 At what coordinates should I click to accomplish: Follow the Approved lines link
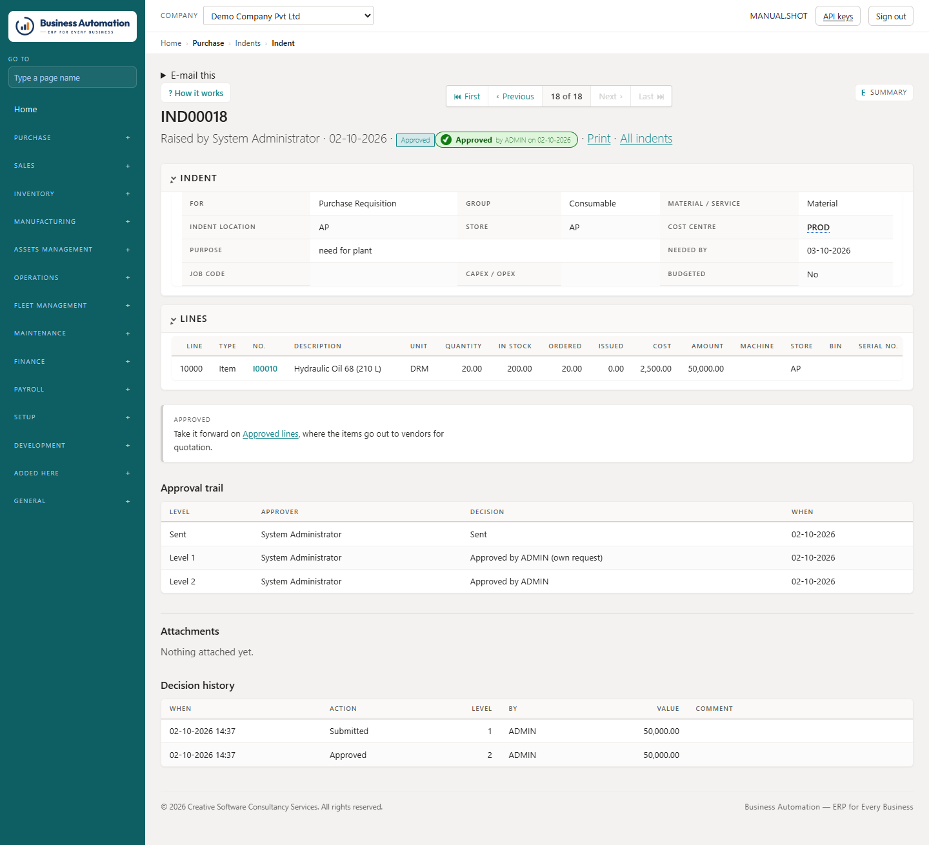(270, 434)
